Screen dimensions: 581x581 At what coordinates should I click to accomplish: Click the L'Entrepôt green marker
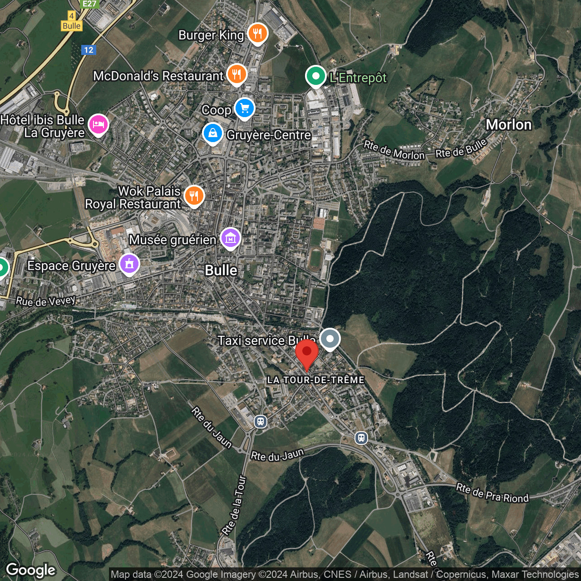click(x=316, y=75)
